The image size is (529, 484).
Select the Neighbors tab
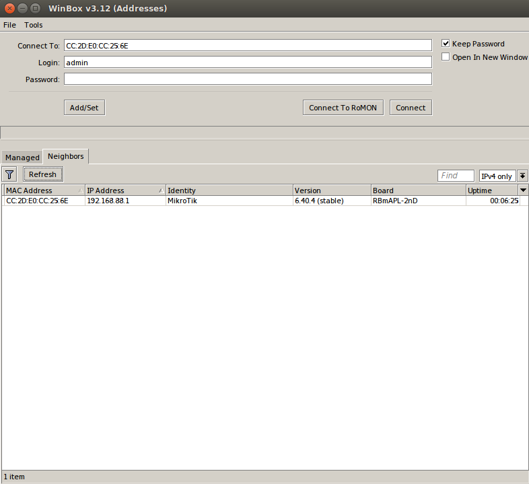pos(66,156)
